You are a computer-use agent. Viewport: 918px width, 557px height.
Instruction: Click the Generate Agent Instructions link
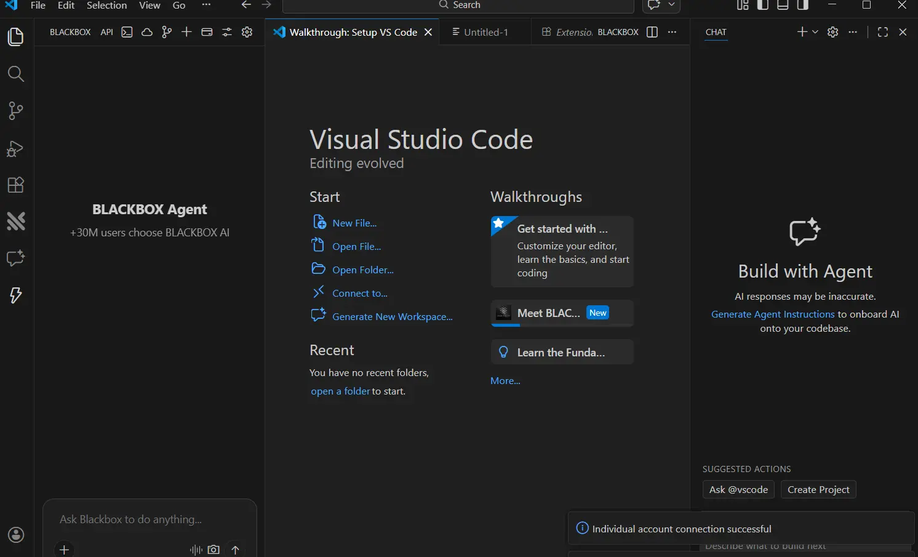pyautogui.click(x=773, y=314)
